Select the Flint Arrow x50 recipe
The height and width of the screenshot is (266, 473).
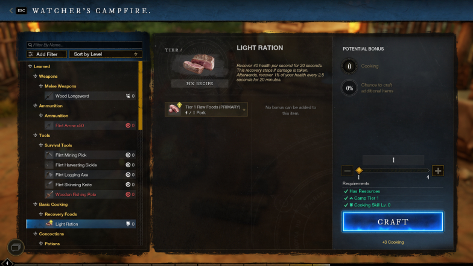[x=90, y=125]
